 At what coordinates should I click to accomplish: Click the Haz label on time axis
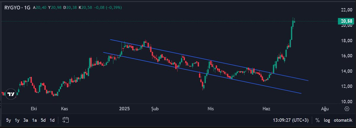(x=266, y=109)
